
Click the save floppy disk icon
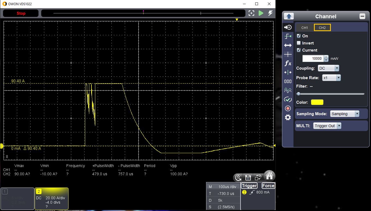coord(248,178)
